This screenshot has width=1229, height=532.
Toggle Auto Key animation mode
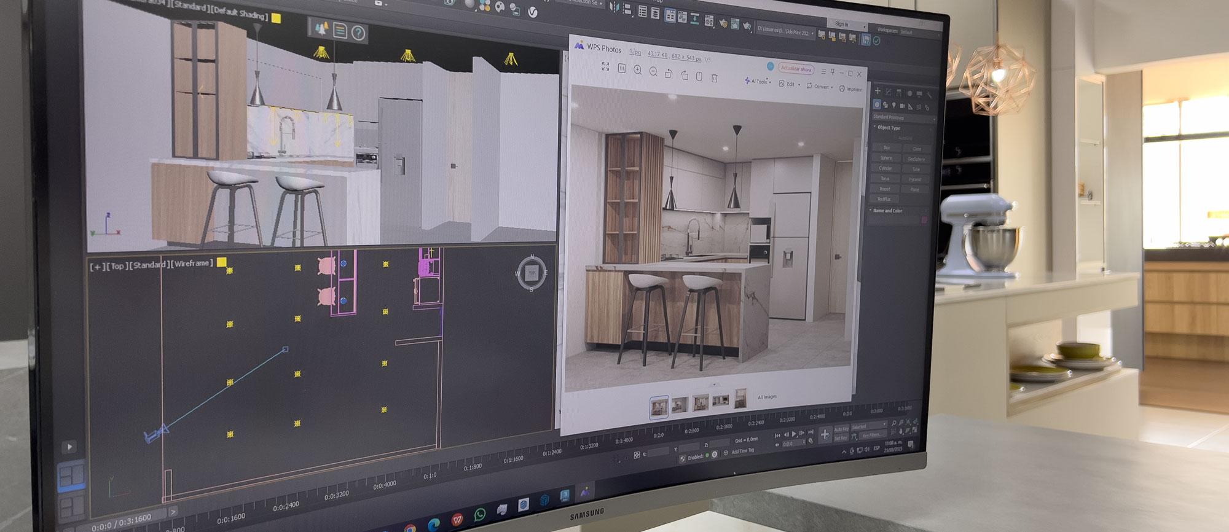pyautogui.click(x=841, y=429)
